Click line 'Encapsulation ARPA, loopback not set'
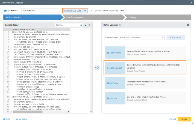The image size is (194, 125). click(x=31, y=44)
